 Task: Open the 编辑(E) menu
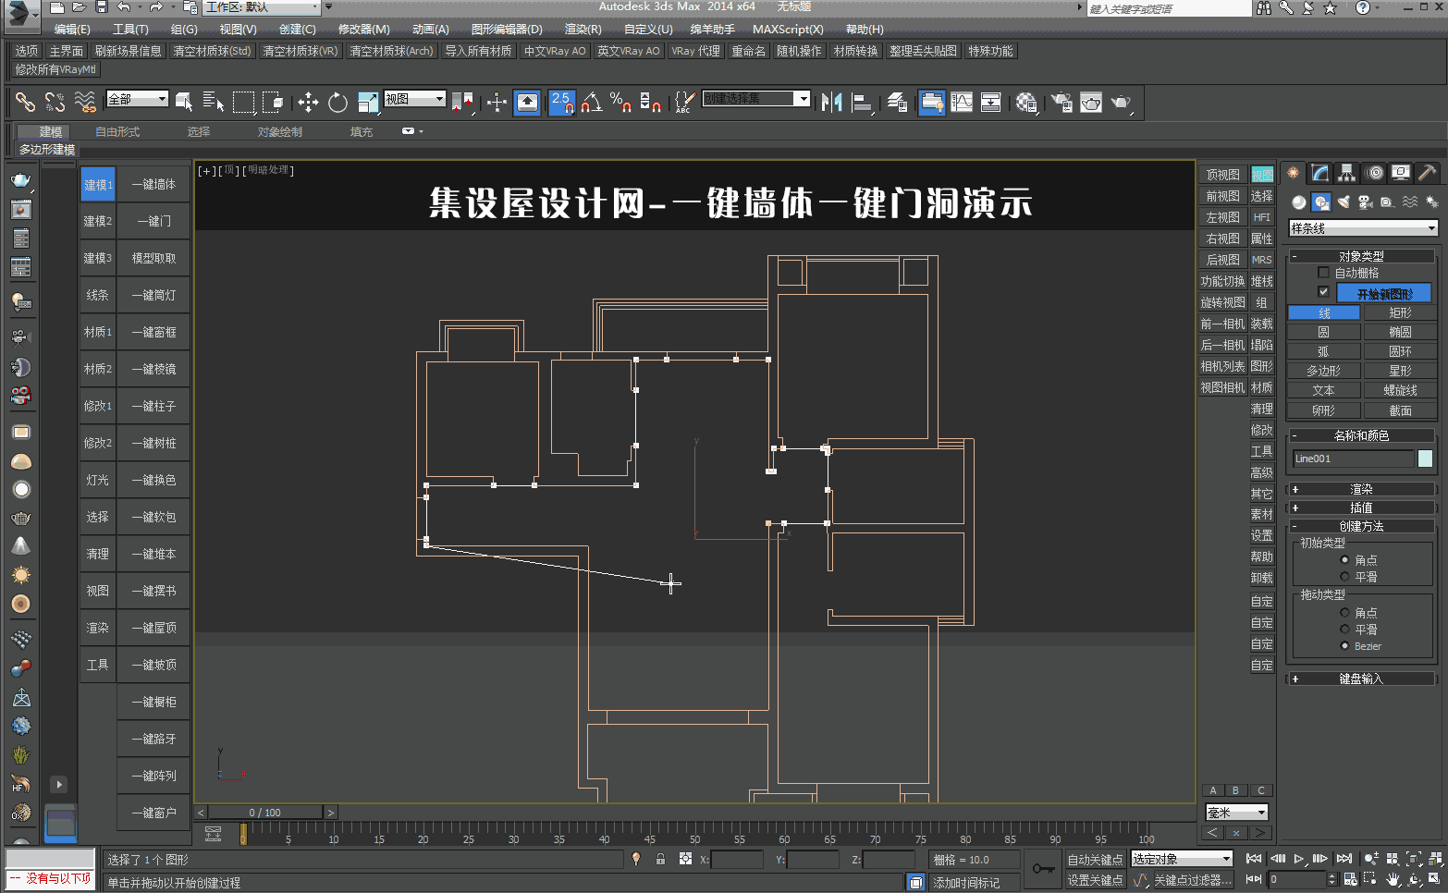72,30
